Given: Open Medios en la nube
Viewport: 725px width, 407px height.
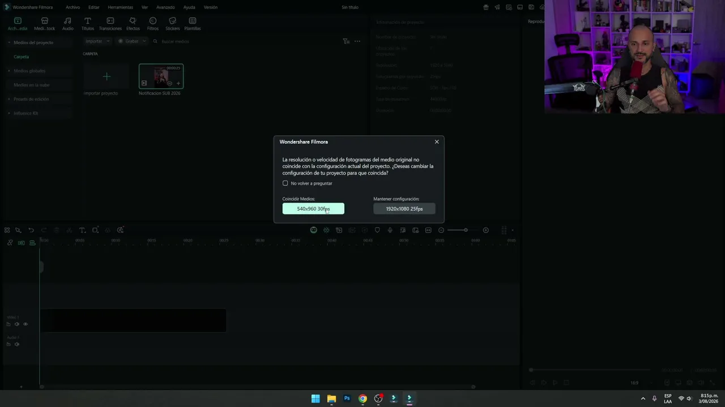Looking at the screenshot, I should coord(32,85).
